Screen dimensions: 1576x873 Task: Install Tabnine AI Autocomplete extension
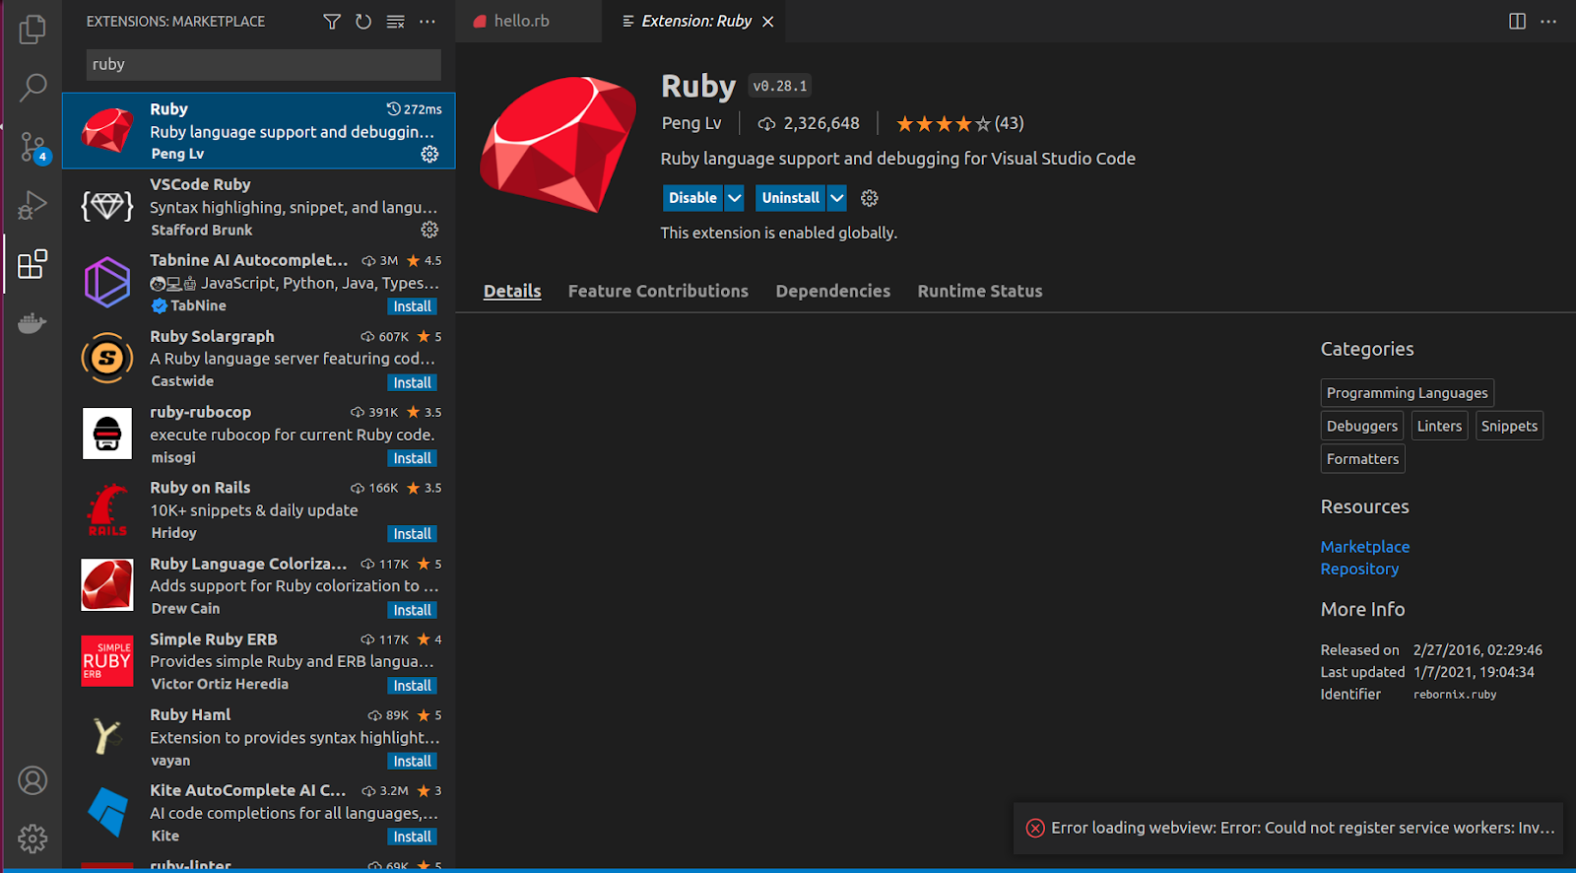pyautogui.click(x=413, y=306)
